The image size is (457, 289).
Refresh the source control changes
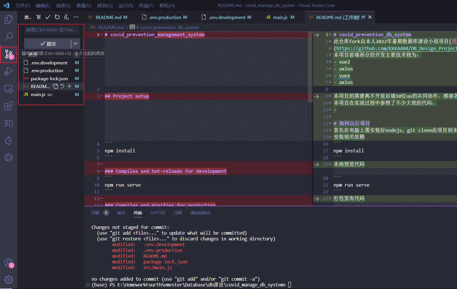pyautogui.click(x=57, y=17)
